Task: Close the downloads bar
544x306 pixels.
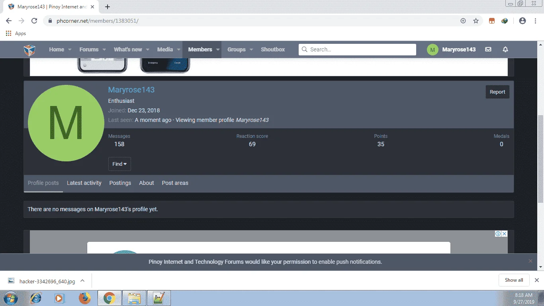Action: [537, 280]
